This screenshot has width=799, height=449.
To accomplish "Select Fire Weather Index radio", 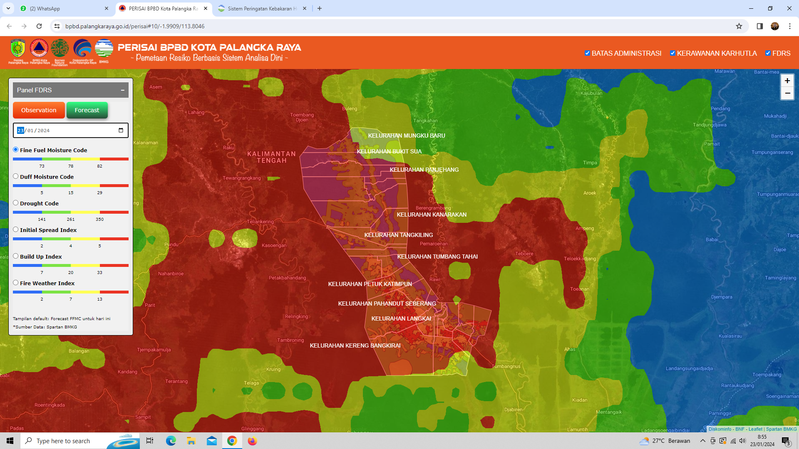I will coord(15,283).
